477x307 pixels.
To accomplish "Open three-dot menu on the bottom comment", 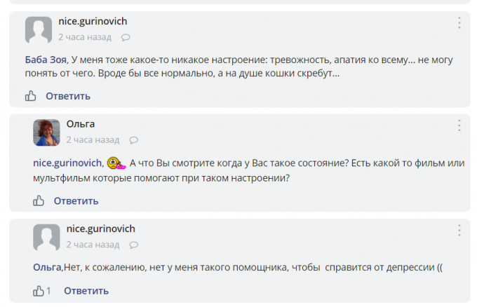I will pyautogui.click(x=459, y=230).
